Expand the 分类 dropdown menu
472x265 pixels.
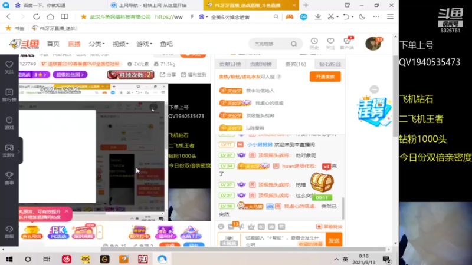point(97,44)
